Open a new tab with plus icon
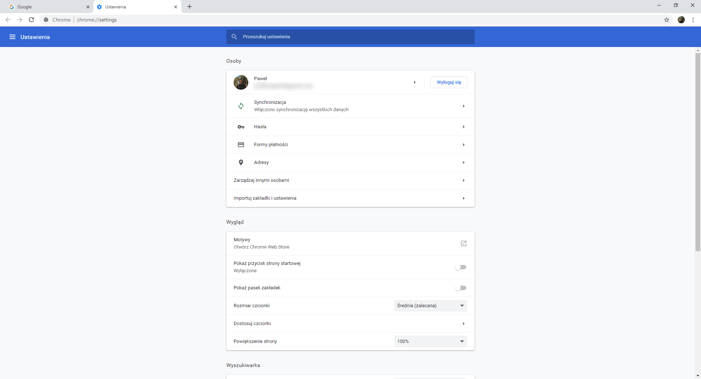The width and height of the screenshot is (701, 379). click(189, 7)
